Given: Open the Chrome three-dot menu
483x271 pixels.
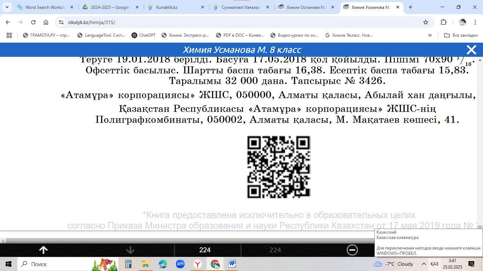Looking at the screenshot, I should point(475,22).
